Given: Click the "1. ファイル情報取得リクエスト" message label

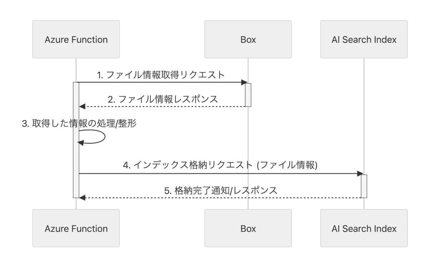Looking at the screenshot, I should [161, 75].
